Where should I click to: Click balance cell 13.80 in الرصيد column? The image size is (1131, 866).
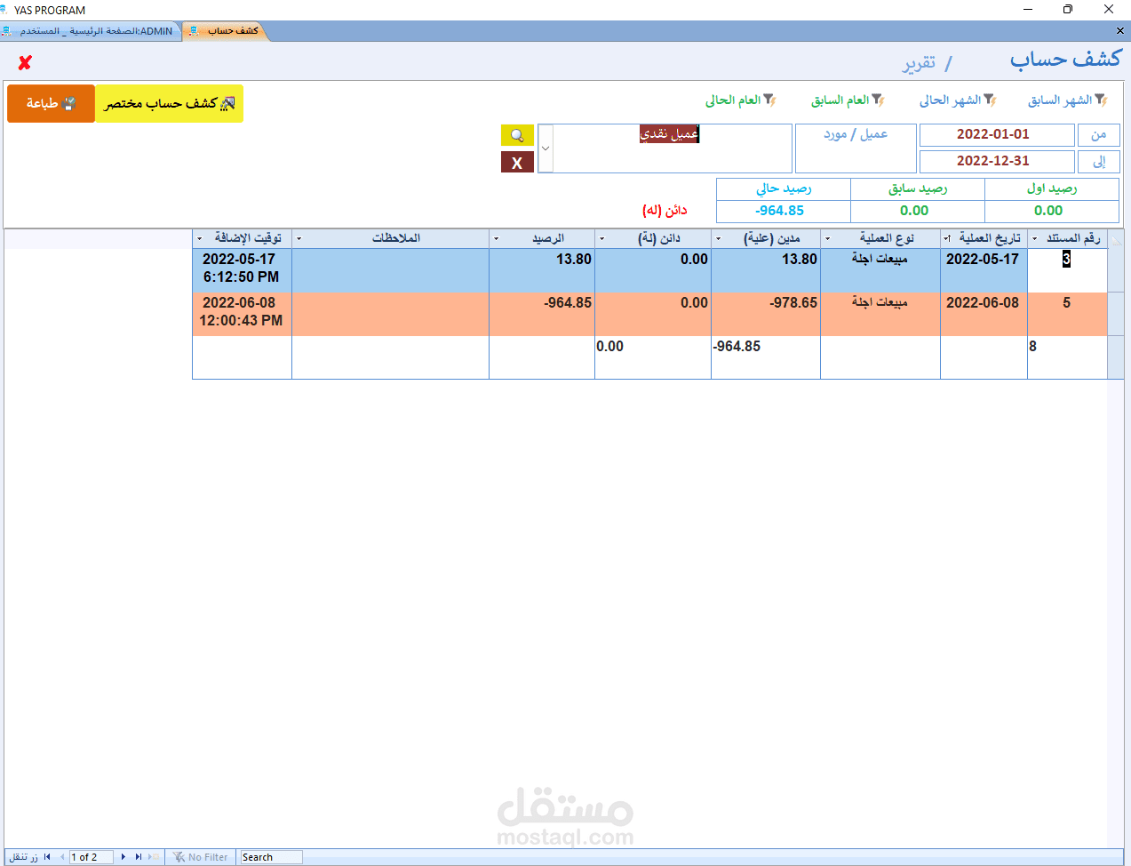point(542,270)
